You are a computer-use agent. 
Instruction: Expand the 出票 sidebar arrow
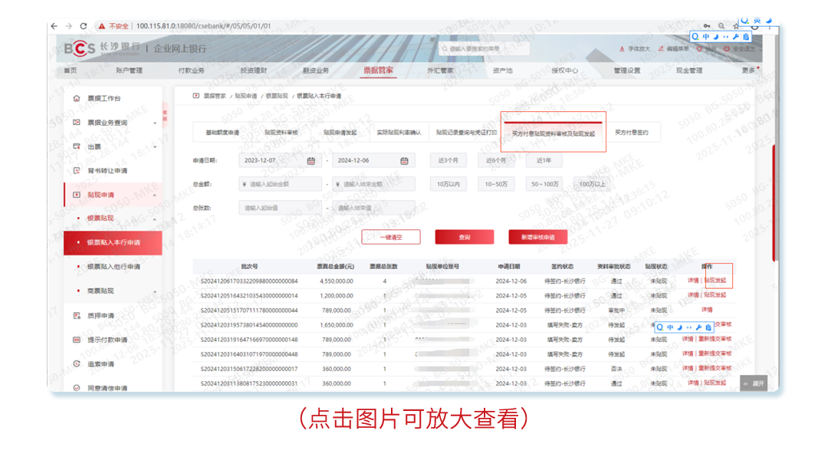tap(155, 147)
